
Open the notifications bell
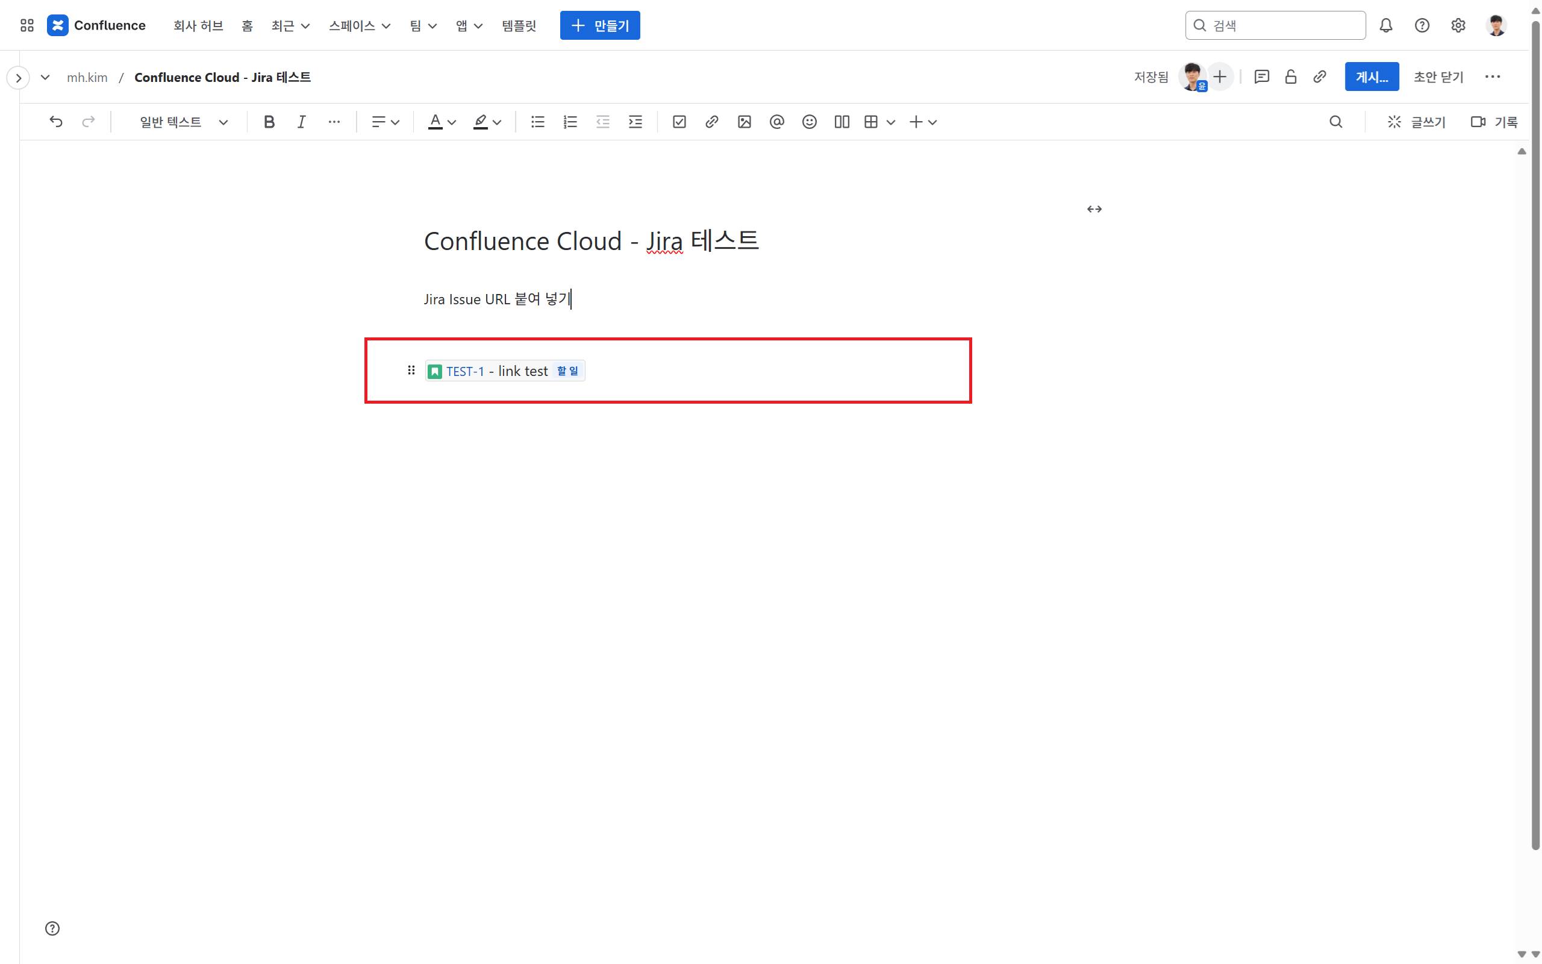pyautogui.click(x=1386, y=25)
